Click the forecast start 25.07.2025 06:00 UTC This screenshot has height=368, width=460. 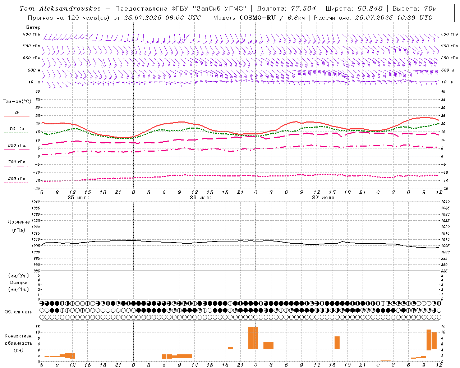(x=162, y=17)
